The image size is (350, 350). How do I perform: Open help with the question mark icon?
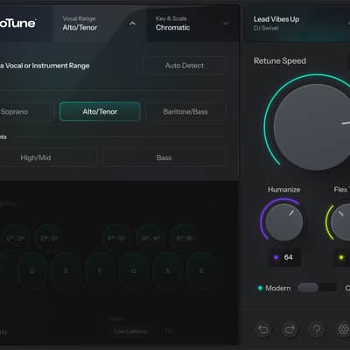[317, 330]
